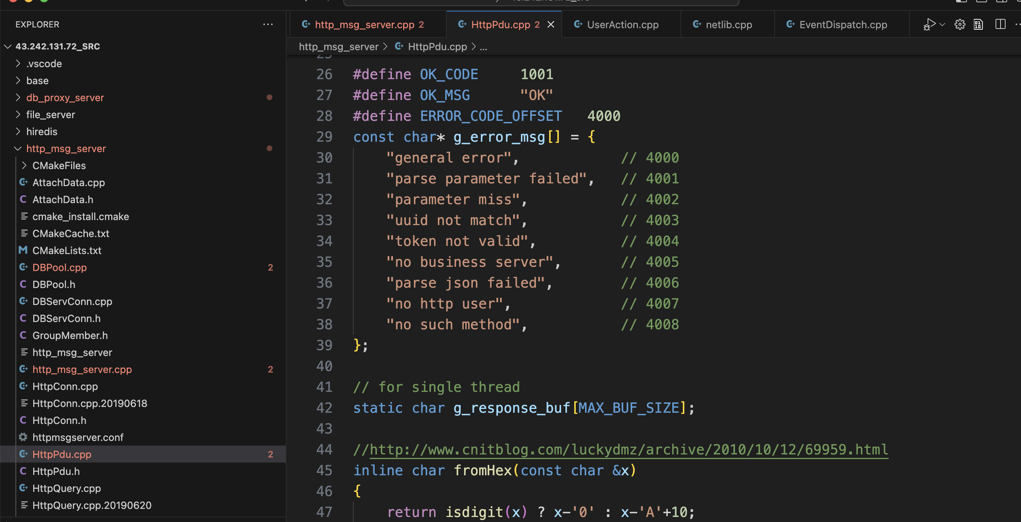The height and width of the screenshot is (522, 1021).
Task: Click the binary file viewer icon in toolbar
Action: click(978, 25)
